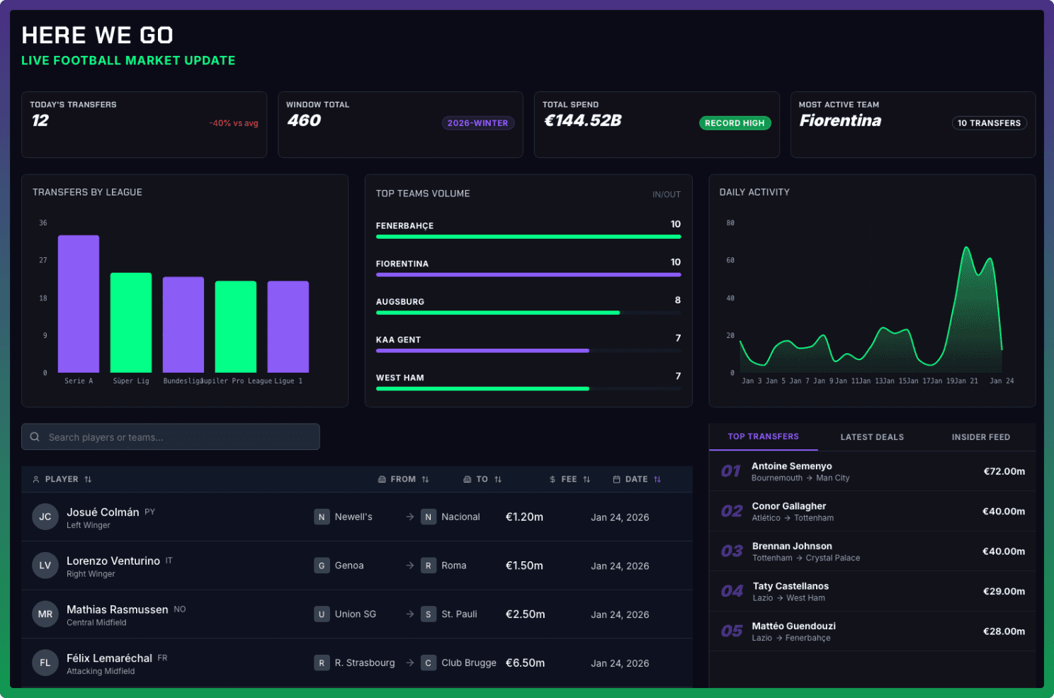The height and width of the screenshot is (698, 1054).
Task: Click the LV avatar for Lorenzo Venturino
Action: coord(45,565)
